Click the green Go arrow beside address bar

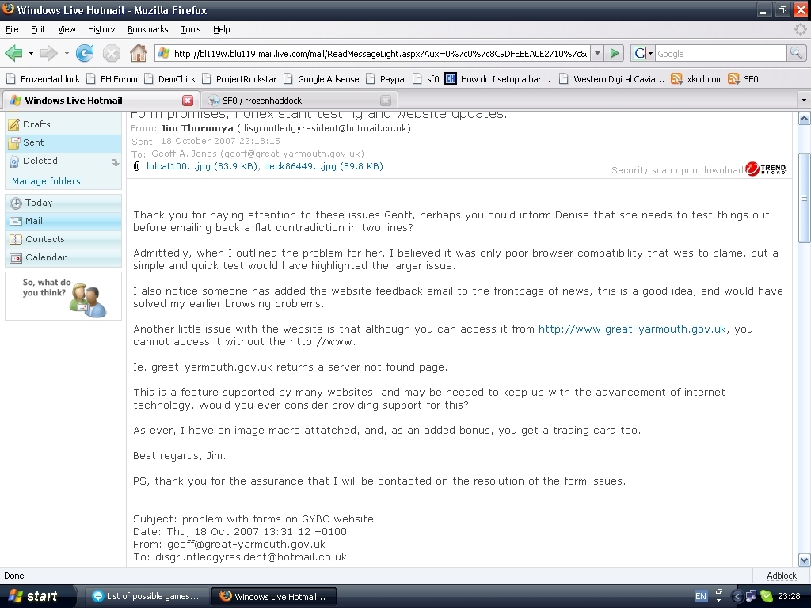pos(615,53)
